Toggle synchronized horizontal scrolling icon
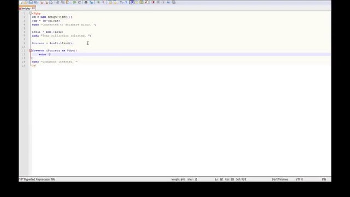Screen dimensions: 350x197 pos(114,2)
